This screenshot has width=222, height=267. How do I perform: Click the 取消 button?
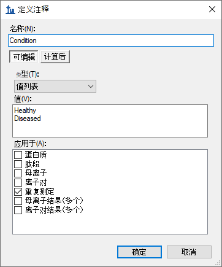pos(189,252)
